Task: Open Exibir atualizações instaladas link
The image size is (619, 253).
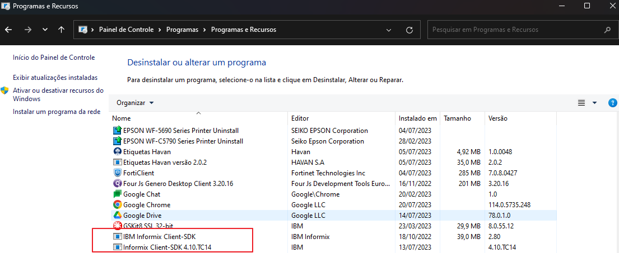Action: (x=55, y=78)
